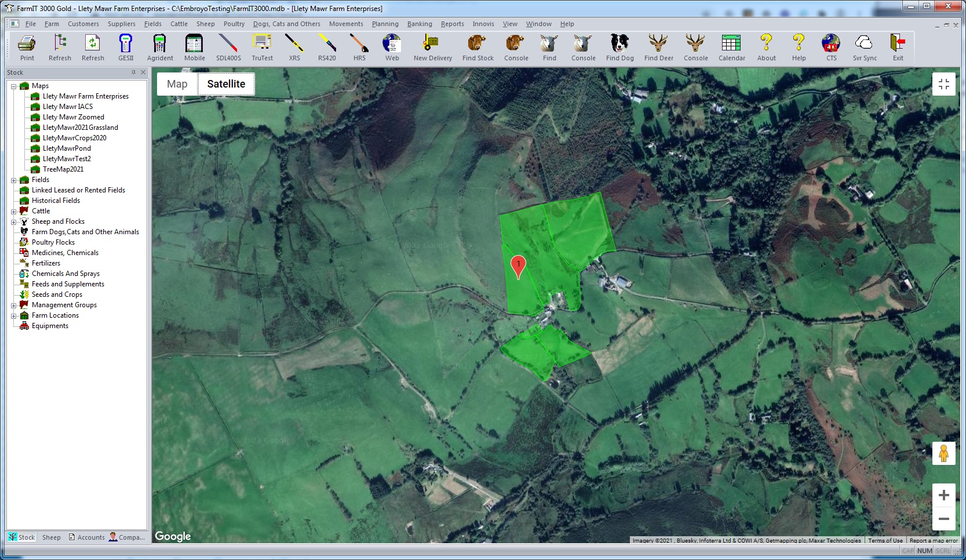Click Report a map error link
966x560 pixels.
coord(934,540)
